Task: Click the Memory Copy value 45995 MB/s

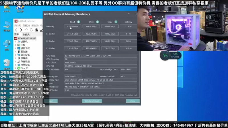Action: [x=110, y=26]
